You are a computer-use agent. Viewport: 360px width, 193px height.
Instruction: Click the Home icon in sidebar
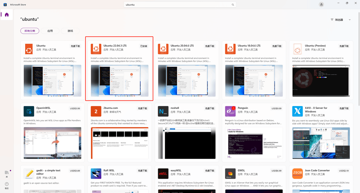tap(7, 15)
